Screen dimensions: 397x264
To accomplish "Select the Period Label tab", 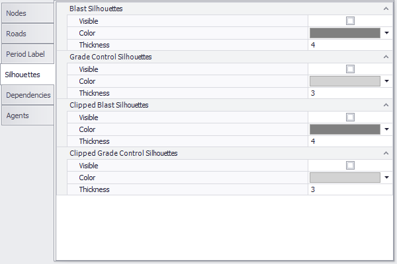I will 26,54.
